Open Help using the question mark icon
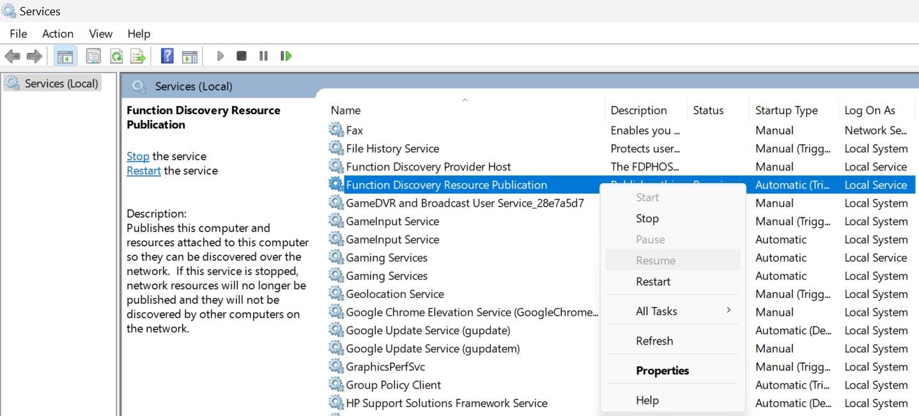The image size is (919, 416). tap(166, 56)
